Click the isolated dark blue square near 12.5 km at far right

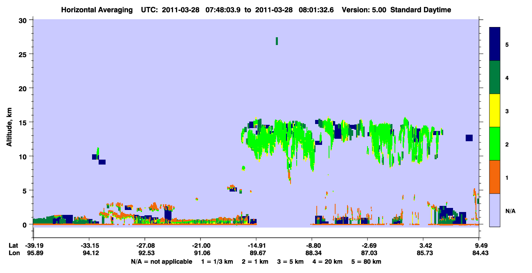click(x=469, y=138)
